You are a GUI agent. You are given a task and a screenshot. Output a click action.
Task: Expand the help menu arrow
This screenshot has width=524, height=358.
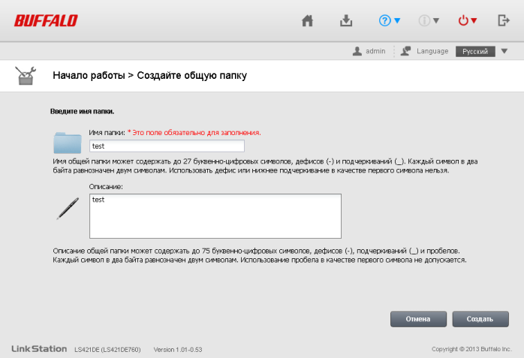(x=397, y=21)
